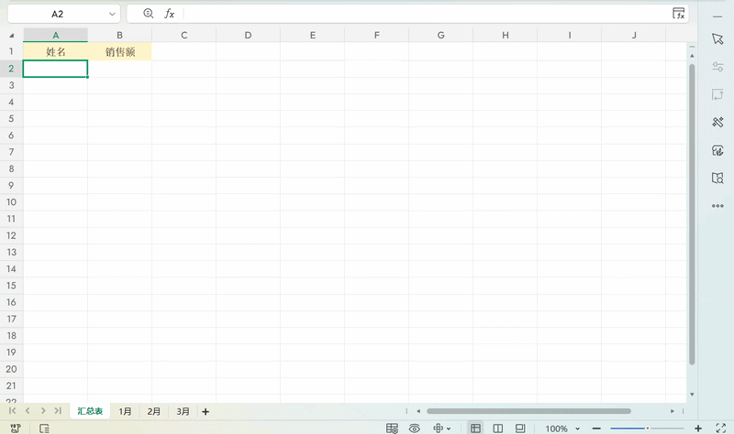
Task: Click the design tools icon in right sidebar
Action: (717, 123)
